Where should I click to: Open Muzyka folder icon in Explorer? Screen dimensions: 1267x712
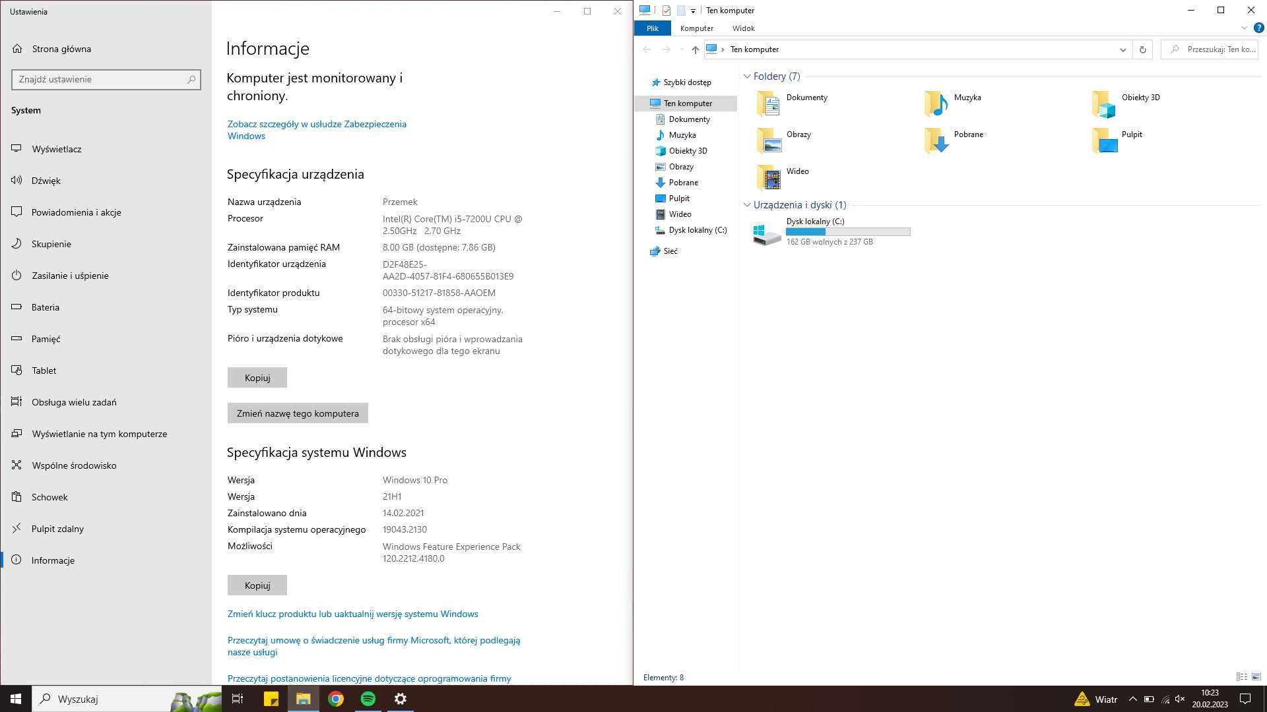coord(936,104)
